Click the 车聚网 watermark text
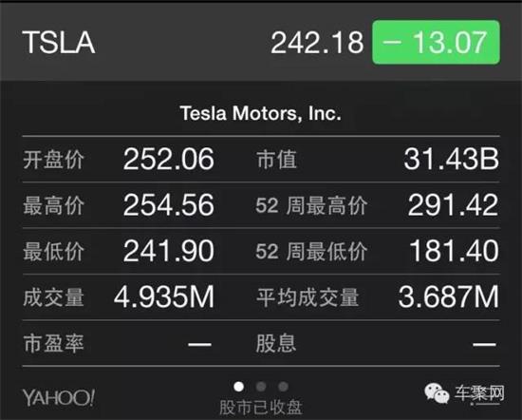 point(479,393)
